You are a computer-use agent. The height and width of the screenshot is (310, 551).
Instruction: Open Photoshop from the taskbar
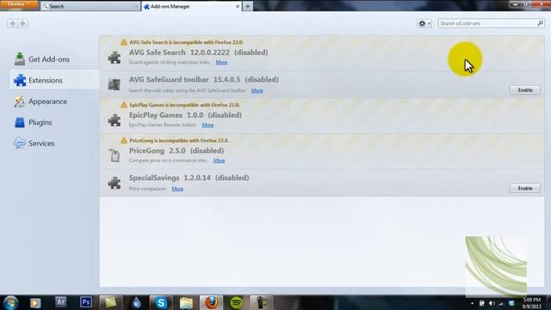click(x=86, y=302)
